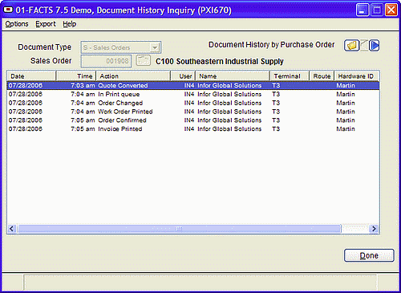Click the blue play arrow icon
Screen dimensions: 401x293
375,45
